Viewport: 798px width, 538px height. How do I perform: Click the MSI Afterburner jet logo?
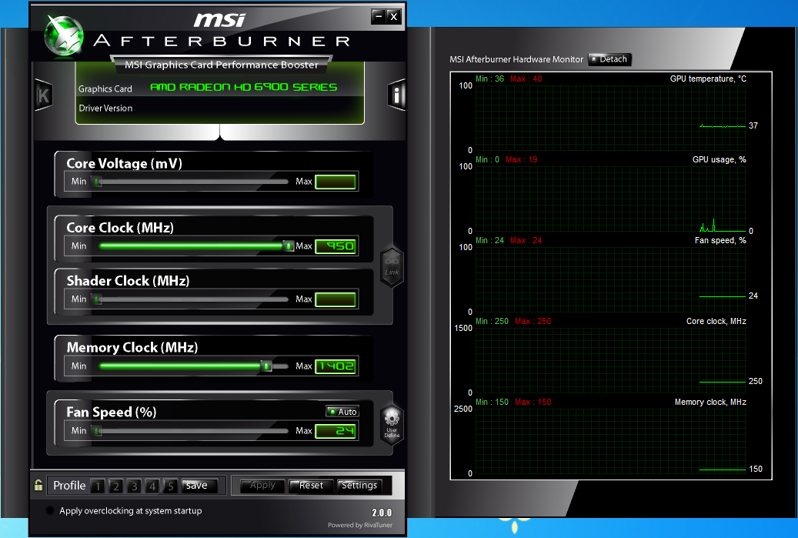64,35
